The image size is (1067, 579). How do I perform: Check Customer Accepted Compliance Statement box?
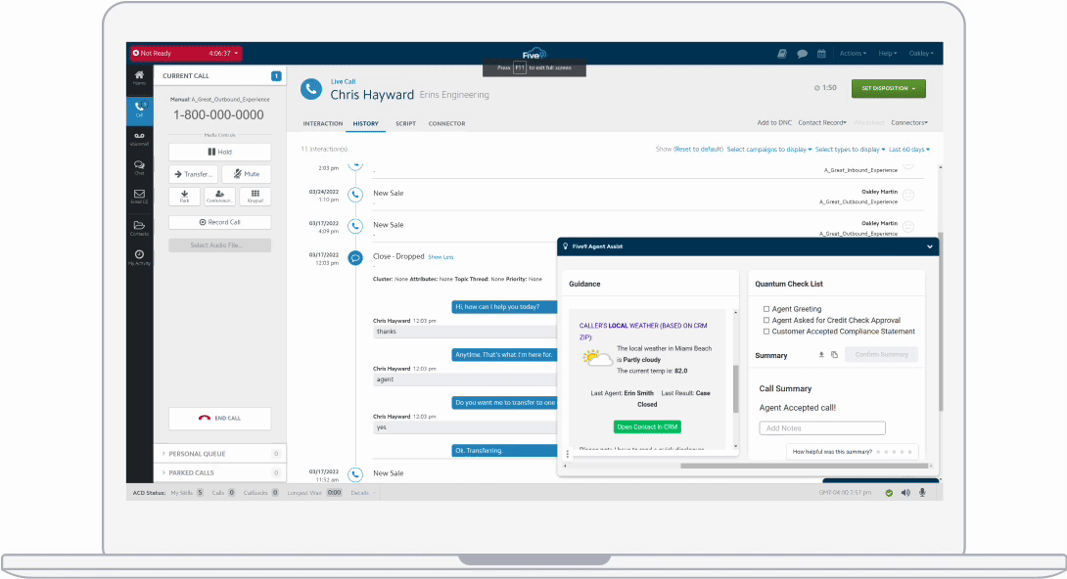point(766,332)
